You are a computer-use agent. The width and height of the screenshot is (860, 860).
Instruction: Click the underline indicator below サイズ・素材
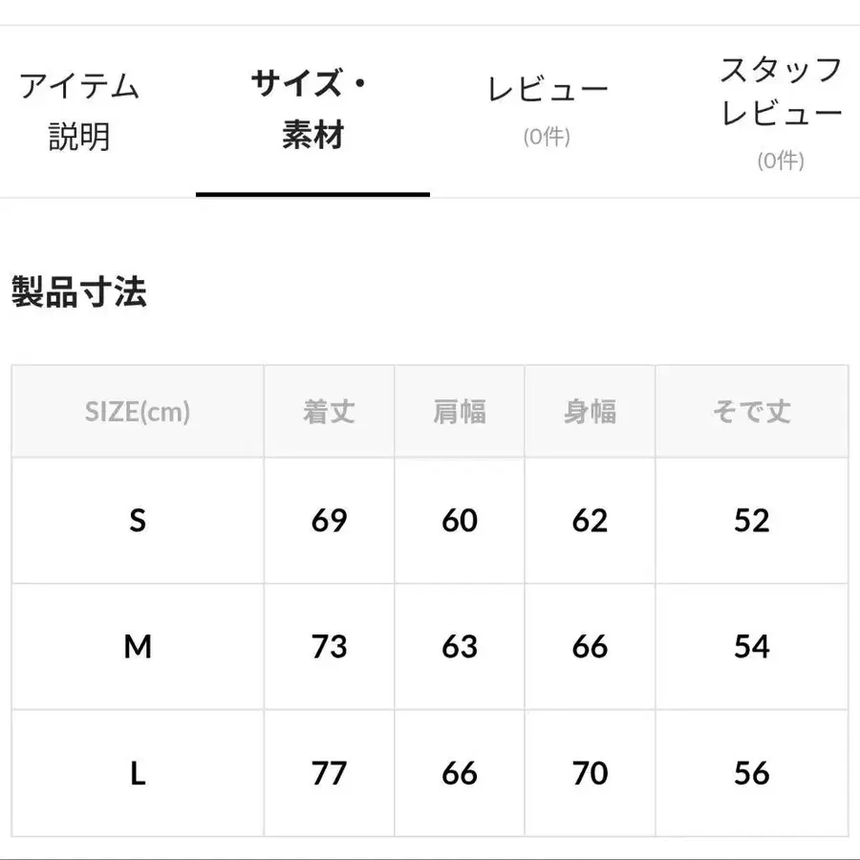312,193
